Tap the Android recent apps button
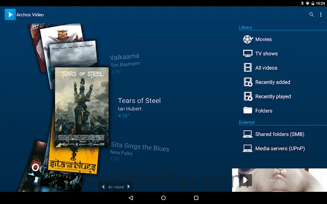The width and height of the screenshot is (327, 204). [196, 198]
